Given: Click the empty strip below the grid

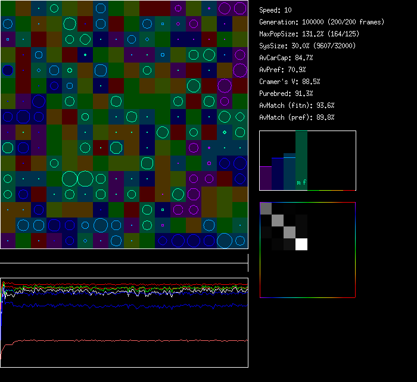Looking at the screenshot, I should (x=124, y=256).
